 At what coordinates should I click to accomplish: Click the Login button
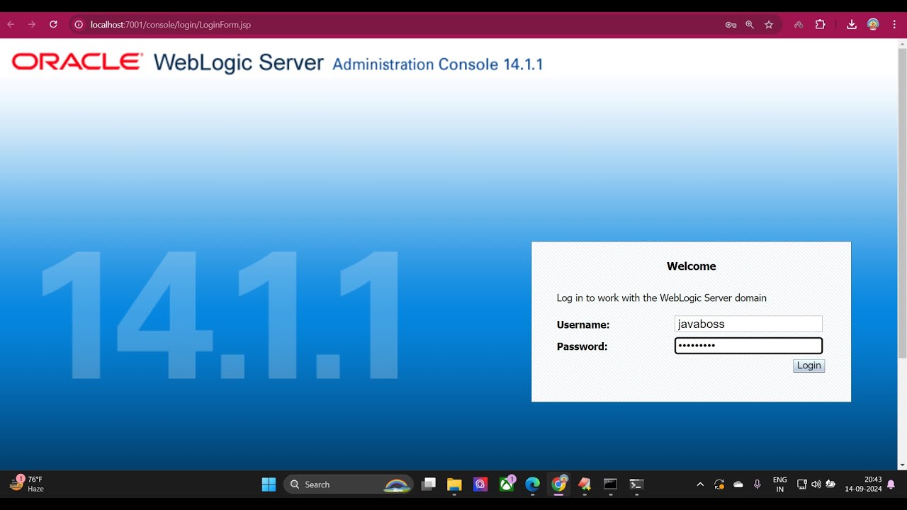pyautogui.click(x=809, y=365)
